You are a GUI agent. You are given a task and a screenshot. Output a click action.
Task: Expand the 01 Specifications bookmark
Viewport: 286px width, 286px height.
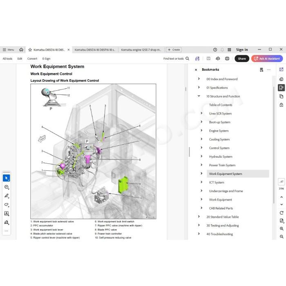click(199, 87)
